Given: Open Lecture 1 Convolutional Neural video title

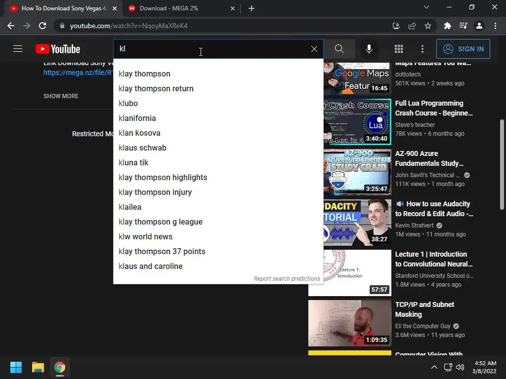Looking at the screenshot, I should tap(434, 259).
